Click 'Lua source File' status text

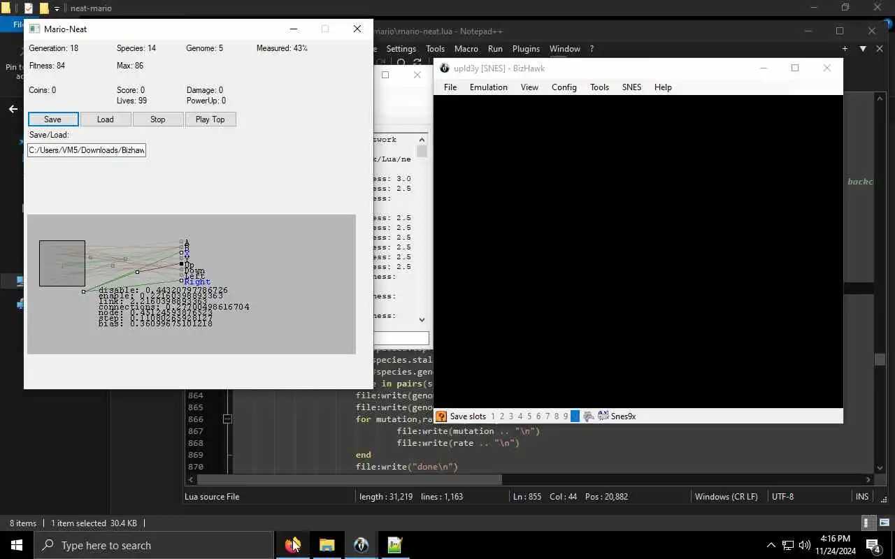coord(212,497)
